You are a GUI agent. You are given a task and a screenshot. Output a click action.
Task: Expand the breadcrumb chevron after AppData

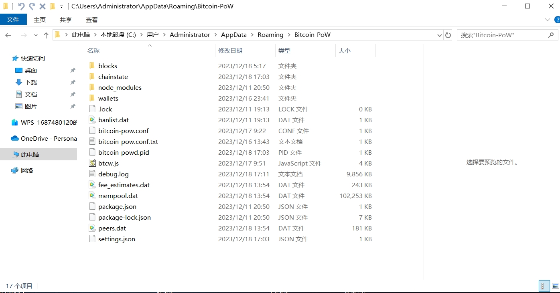click(x=252, y=35)
